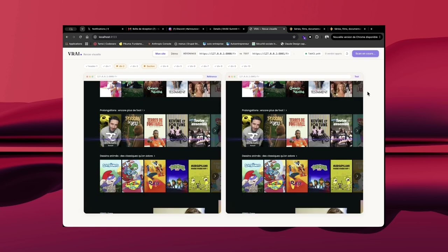The height and width of the screenshot is (252, 448).
Task: Open Terres de Football poster in Référence pane
Action: pyautogui.click(x=155, y=131)
